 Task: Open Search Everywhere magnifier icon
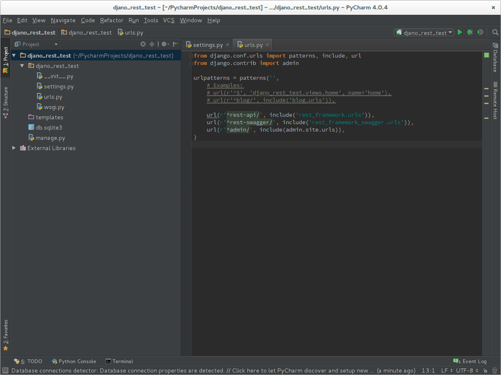(495, 32)
